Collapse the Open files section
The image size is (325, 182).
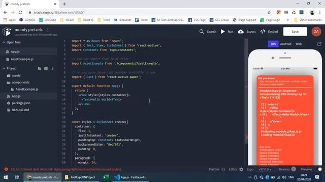[x=12, y=42]
